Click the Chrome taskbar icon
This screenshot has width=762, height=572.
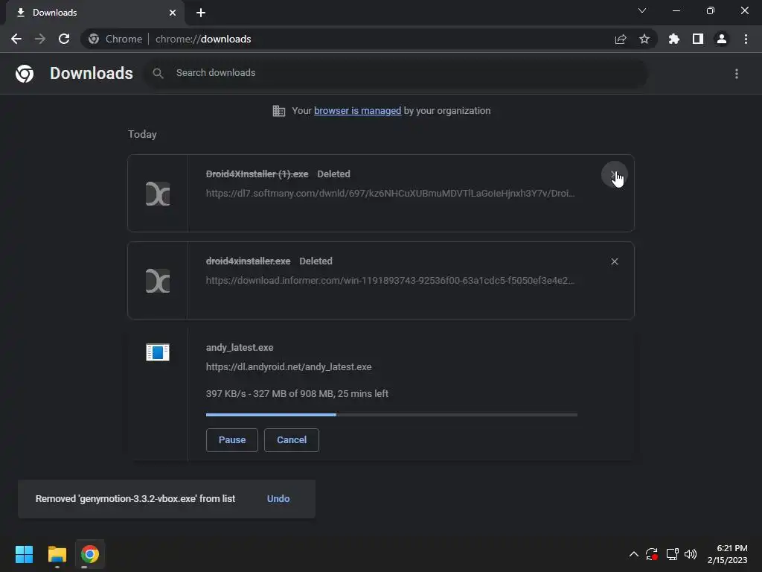pyautogui.click(x=90, y=554)
